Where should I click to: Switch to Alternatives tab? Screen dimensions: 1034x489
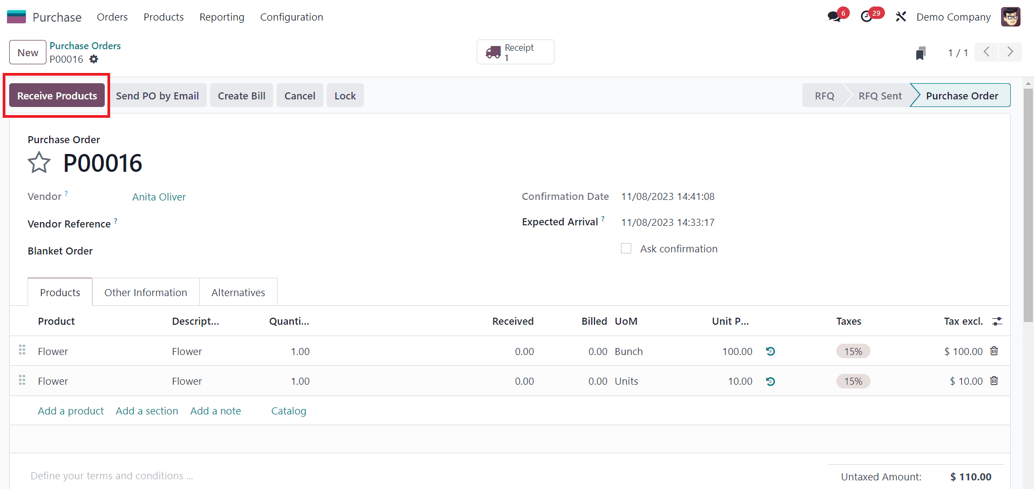click(238, 292)
